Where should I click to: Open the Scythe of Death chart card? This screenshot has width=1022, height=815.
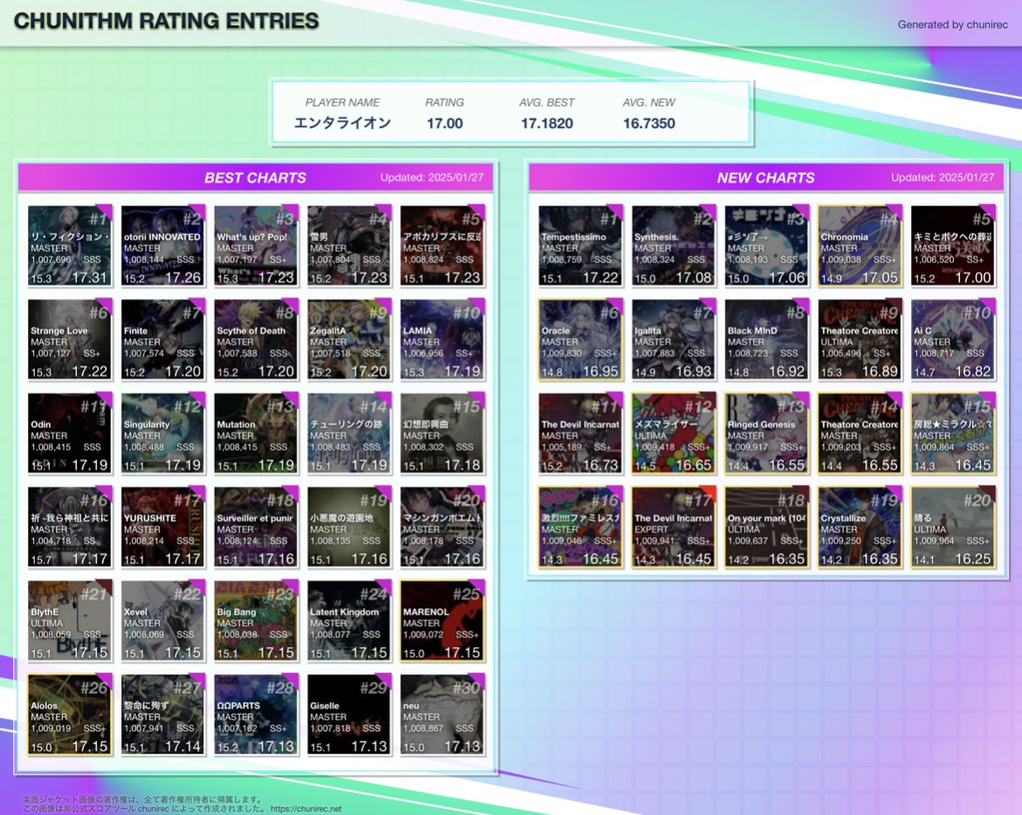tap(255, 340)
